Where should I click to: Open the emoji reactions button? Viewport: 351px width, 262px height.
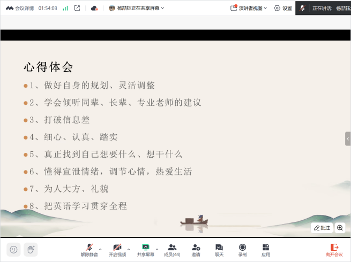pyautogui.click(x=13, y=249)
